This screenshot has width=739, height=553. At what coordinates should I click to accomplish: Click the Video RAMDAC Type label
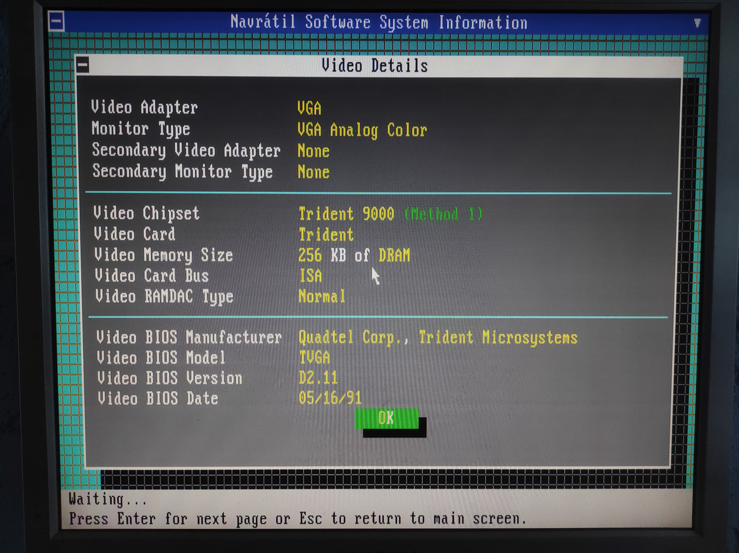coord(164,297)
